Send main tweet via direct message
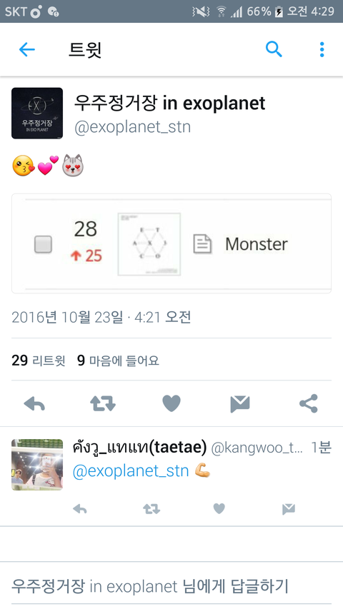The height and width of the screenshot is (609, 343). coord(240,404)
